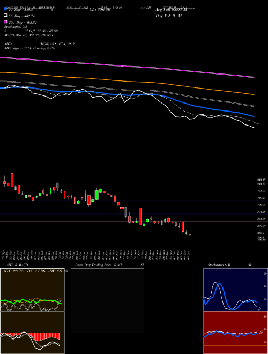Click the 406.73 price axis label
The height and width of the screenshot is (354, 268).
(262, 205)
